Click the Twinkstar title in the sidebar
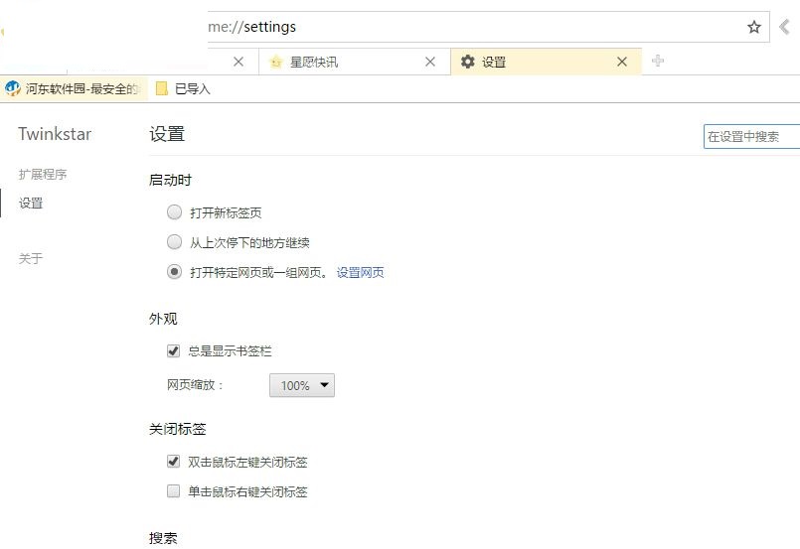 click(x=55, y=134)
